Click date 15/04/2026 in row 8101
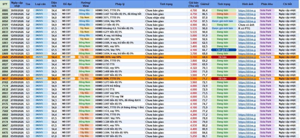This screenshot has height=138, width=300. tap(17, 25)
